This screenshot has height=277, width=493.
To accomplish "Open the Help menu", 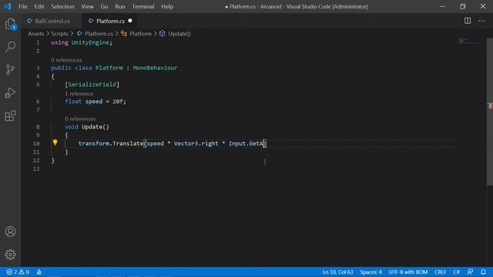I will point(167,6).
